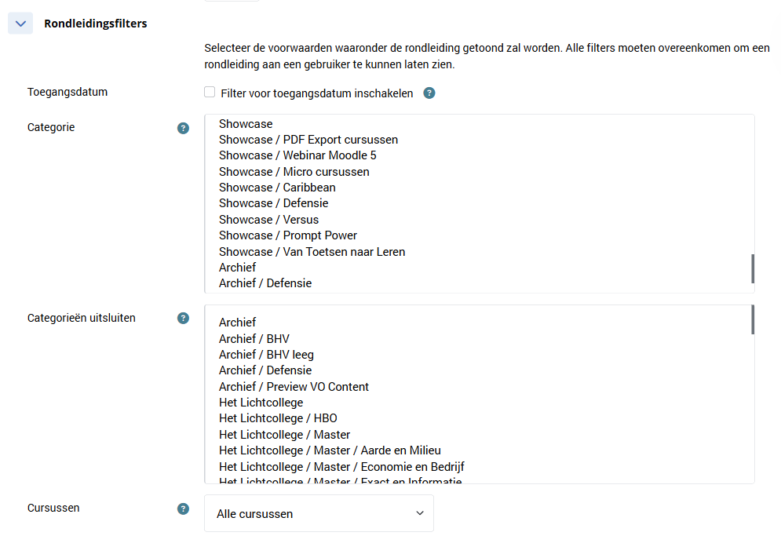Select Showcase / Prompt Power in Categorie list
The height and width of the screenshot is (536, 781).
coord(288,235)
